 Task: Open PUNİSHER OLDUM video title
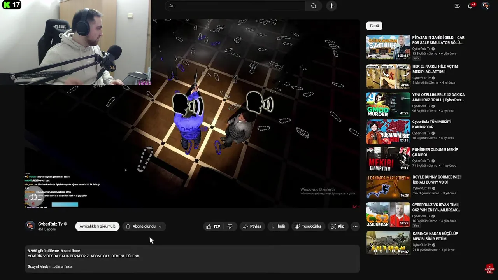click(435, 152)
